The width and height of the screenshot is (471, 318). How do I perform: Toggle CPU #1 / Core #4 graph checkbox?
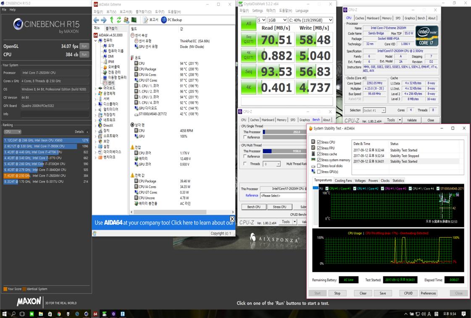click(410, 189)
